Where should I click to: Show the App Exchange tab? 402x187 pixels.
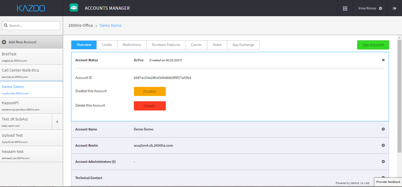click(x=243, y=45)
